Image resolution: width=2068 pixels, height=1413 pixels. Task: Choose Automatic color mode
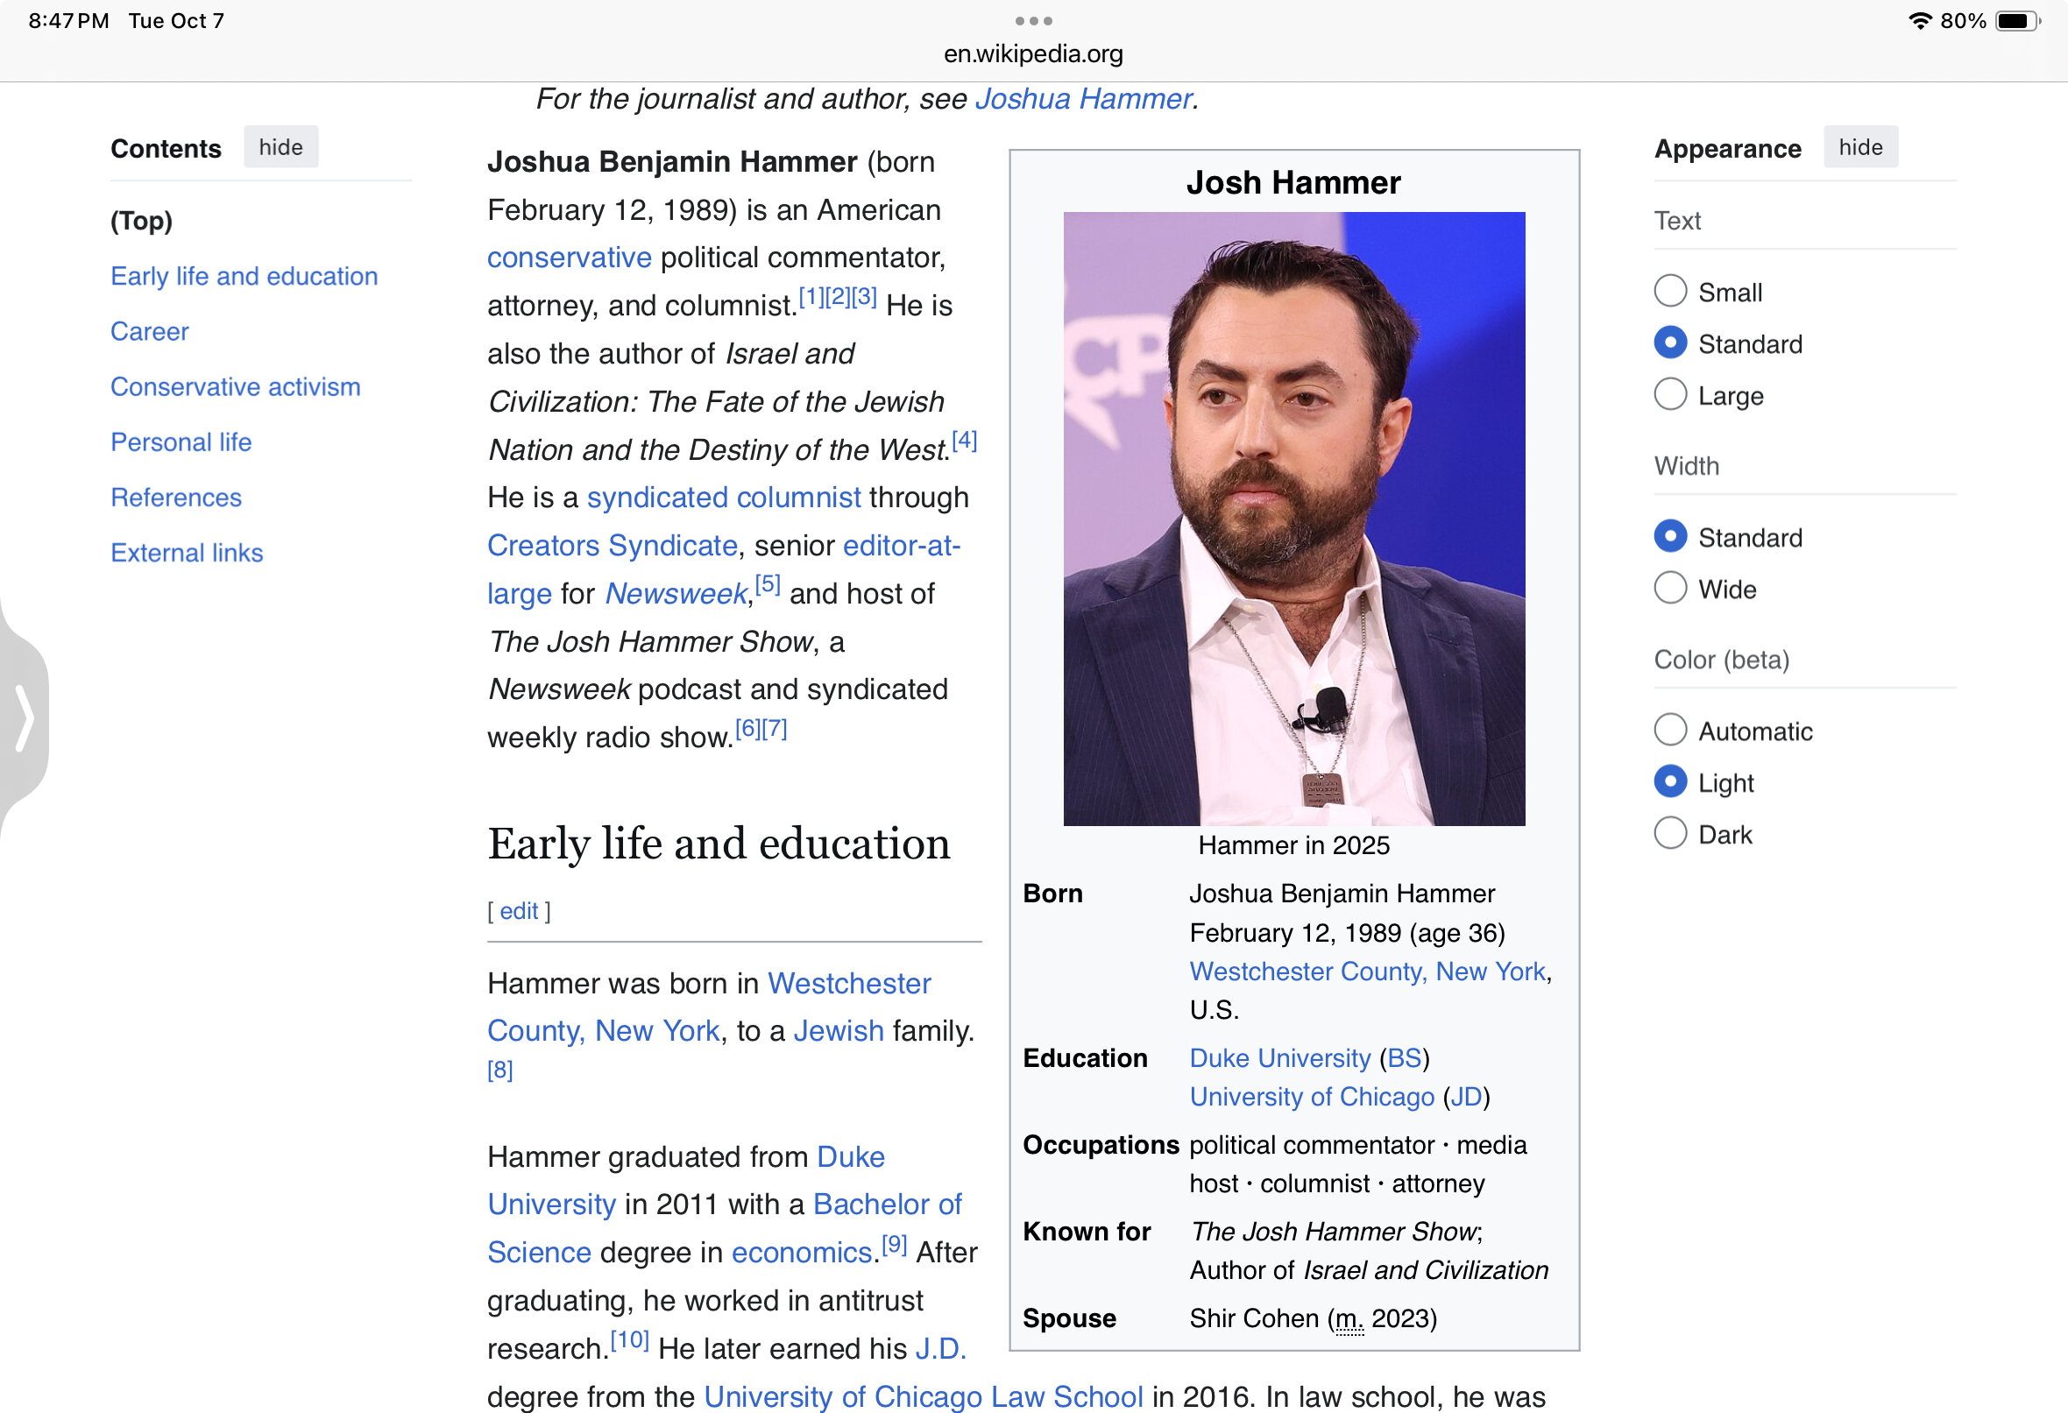(1669, 731)
